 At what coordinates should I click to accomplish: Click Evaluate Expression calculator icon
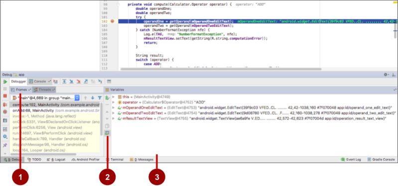(109, 82)
